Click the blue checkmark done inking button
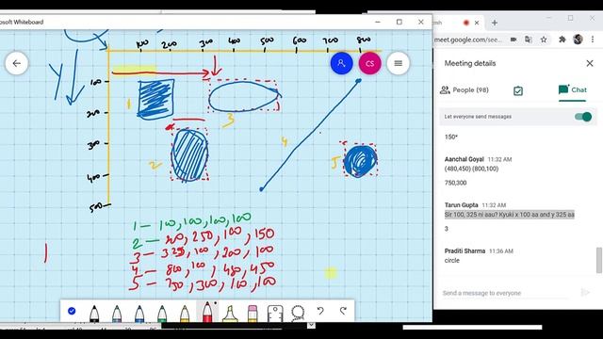The height and width of the screenshot is (339, 603). coord(72,311)
